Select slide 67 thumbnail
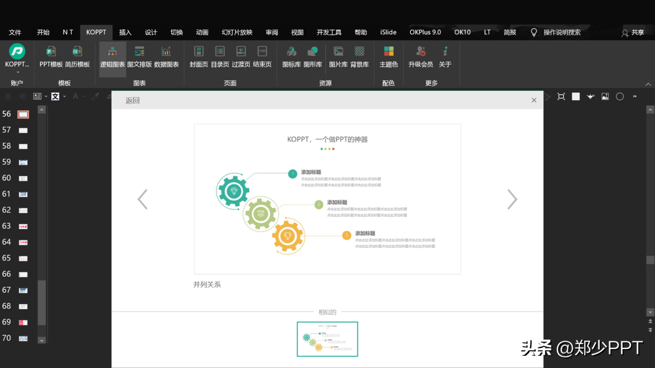The width and height of the screenshot is (655, 368). (23, 290)
